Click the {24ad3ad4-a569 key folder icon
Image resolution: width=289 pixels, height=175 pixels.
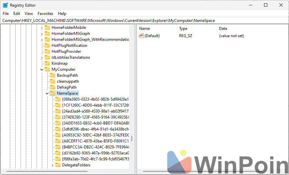tap(58, 111)
